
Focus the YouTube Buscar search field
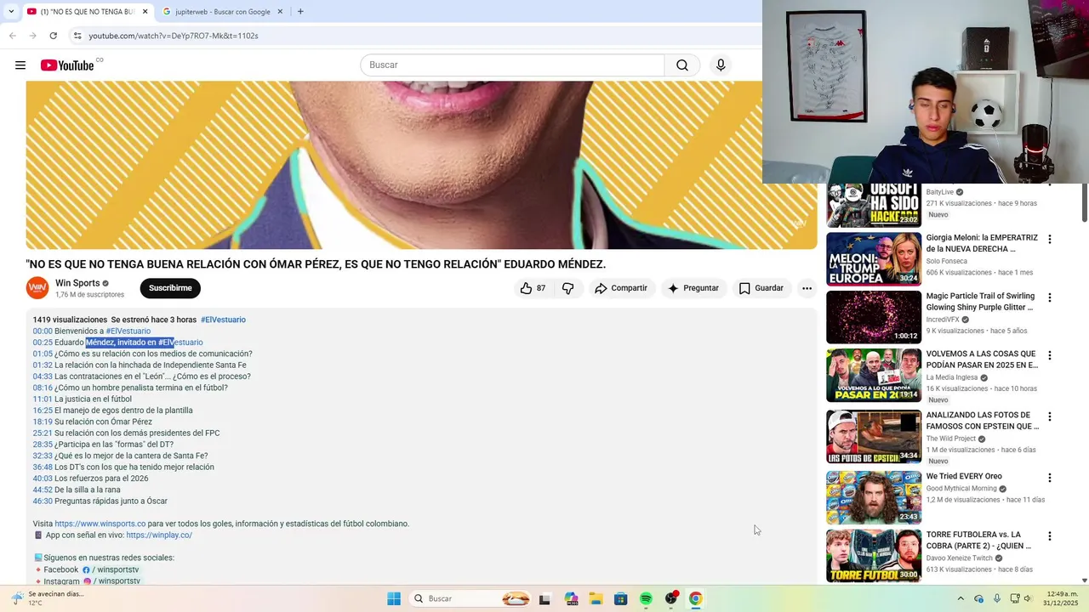[x=512, y=65]
